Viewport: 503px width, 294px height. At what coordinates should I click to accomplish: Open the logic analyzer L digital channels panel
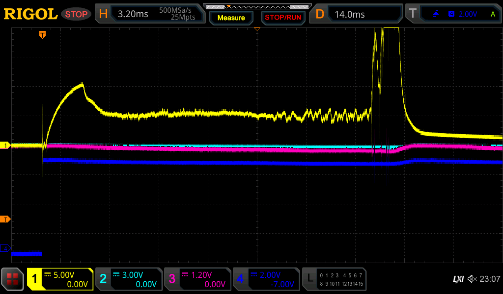[335, 279]
